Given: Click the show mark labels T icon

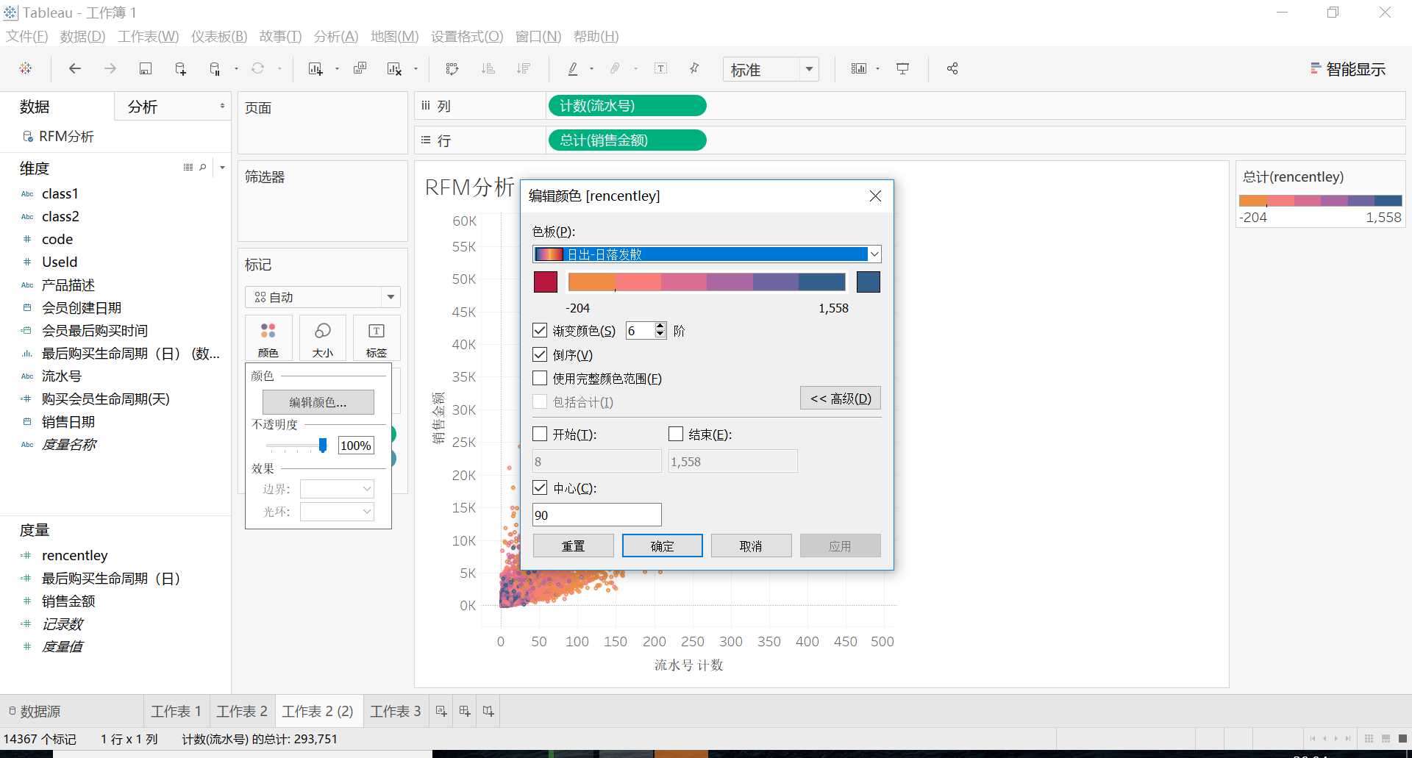Looking at the screenshot, I should tap(661, 68).
